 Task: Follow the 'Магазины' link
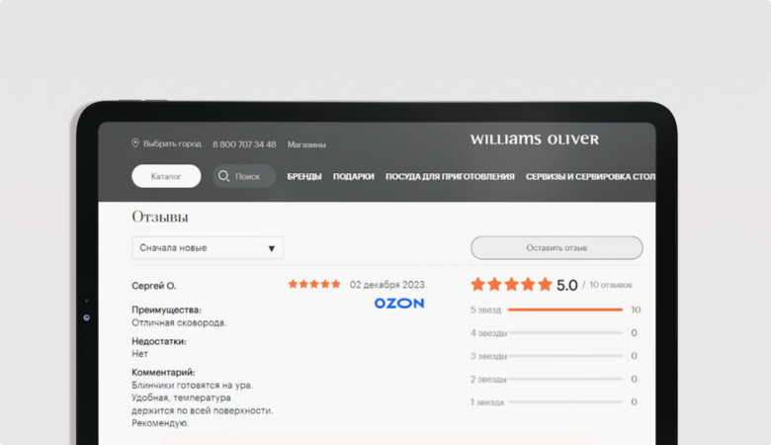click(306, 144)
